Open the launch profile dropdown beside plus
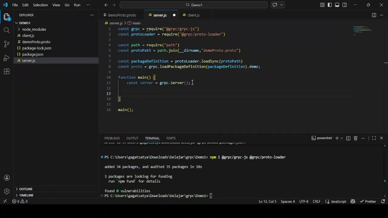The width and height of the screenshot is (388, 218). click(x=342, y=138)
